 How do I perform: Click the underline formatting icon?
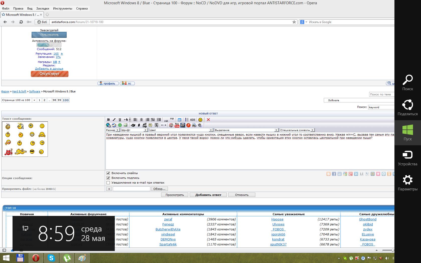click(120, 120)
